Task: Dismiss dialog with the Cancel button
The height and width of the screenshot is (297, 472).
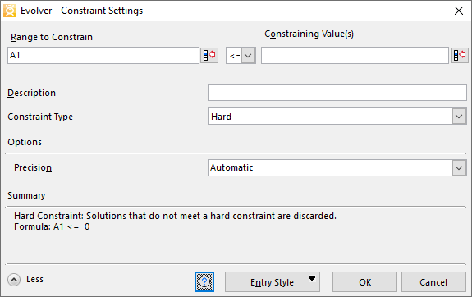Action: tap(433, 282)
